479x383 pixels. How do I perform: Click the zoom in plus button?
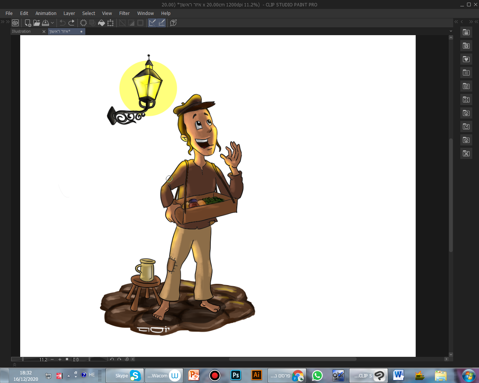[60, 359]
